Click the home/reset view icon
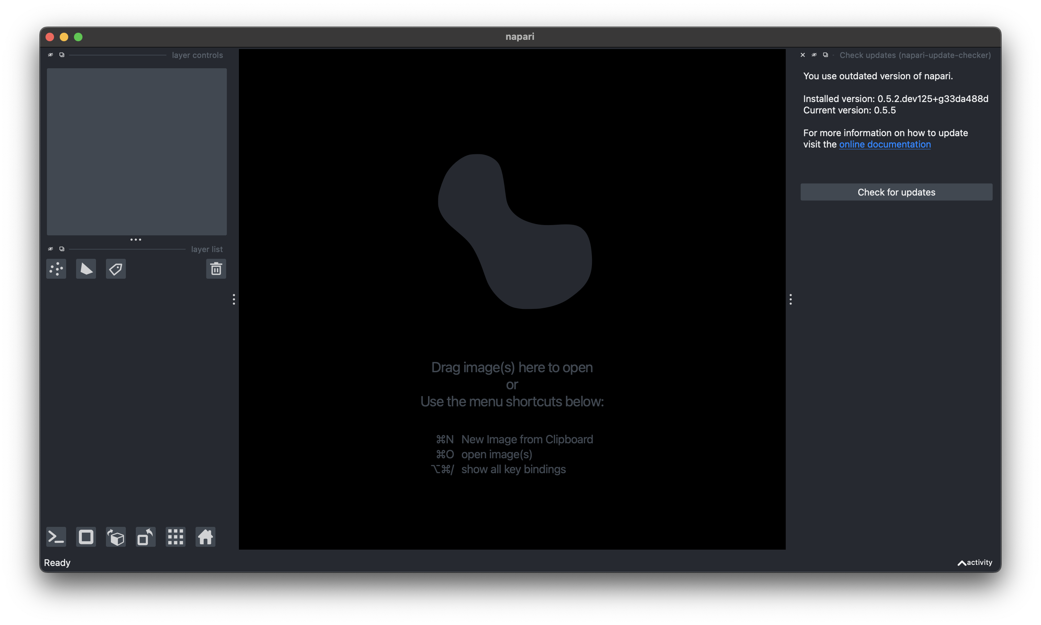 pos(204,536)
